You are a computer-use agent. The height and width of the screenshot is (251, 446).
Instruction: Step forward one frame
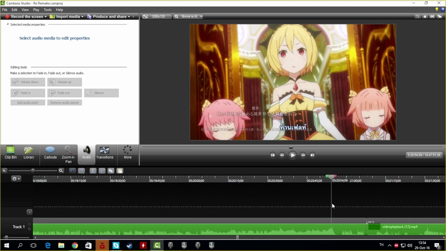303,155
